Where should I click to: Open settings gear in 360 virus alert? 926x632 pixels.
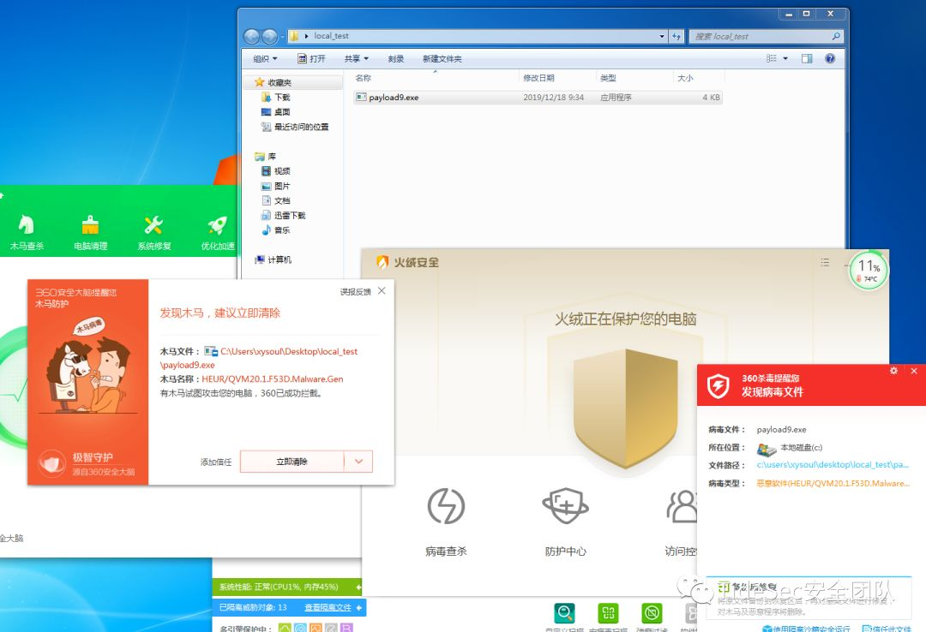[893, 371]
